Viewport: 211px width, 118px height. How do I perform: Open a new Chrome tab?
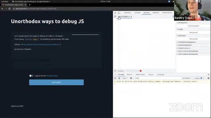tap(30, 5)
